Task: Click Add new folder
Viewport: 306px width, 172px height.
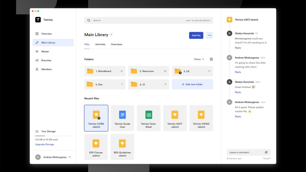Action: (x=192, y=84)
